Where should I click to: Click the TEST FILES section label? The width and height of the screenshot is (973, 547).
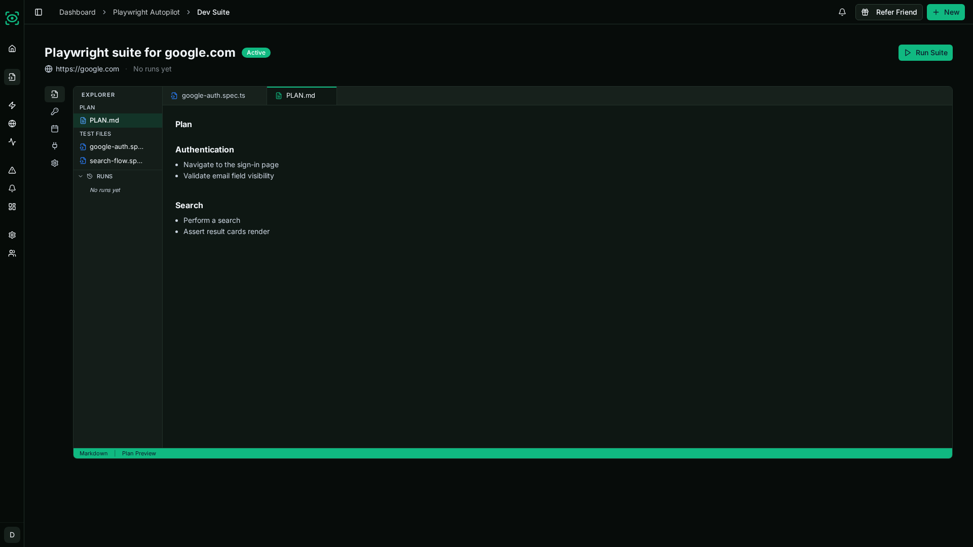tap(95, 134)
